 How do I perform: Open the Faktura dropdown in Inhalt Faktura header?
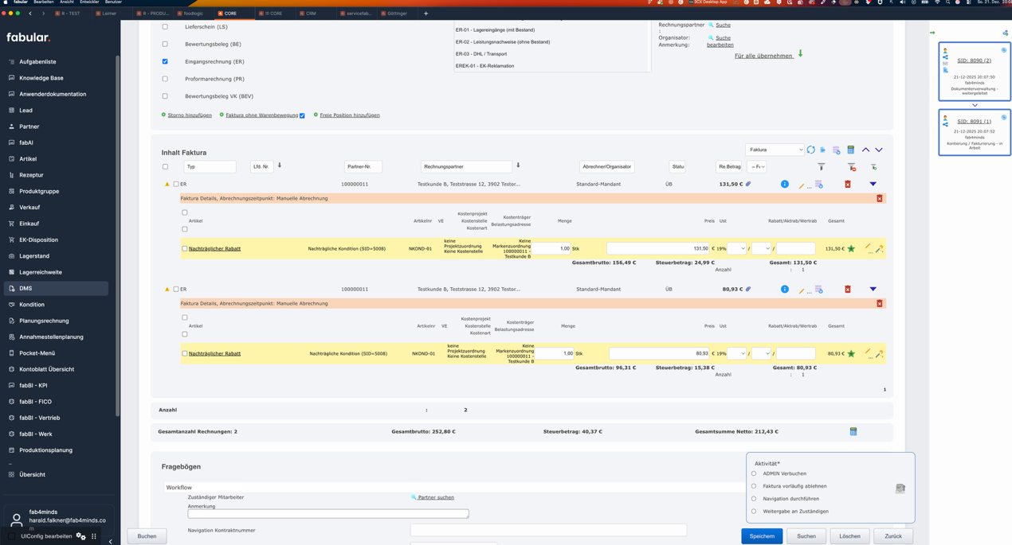point(775,150)
